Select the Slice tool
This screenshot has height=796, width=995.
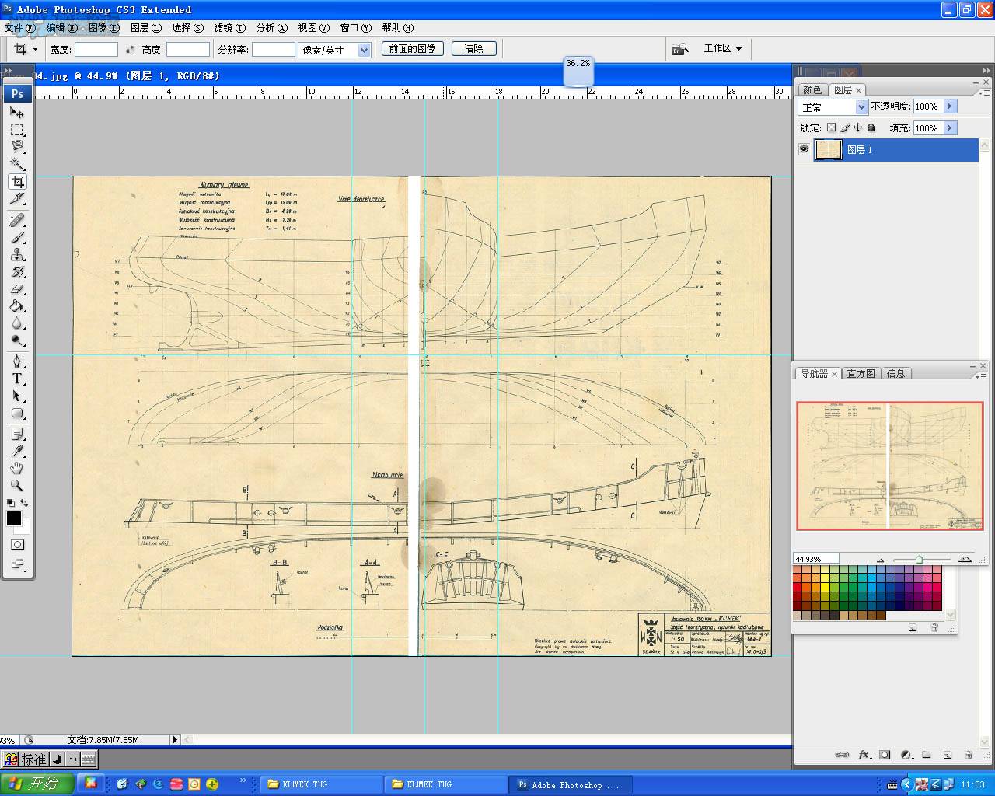(x=17, y=199)
